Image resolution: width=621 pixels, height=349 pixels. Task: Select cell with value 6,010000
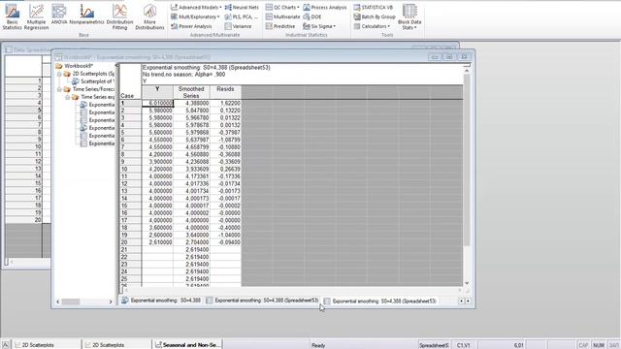(x=157, y=103)
